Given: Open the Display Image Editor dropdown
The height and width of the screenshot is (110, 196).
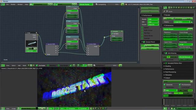Looking at the screenshot, I should point(182,22).
